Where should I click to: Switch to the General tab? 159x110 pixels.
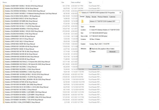(82, 17)
